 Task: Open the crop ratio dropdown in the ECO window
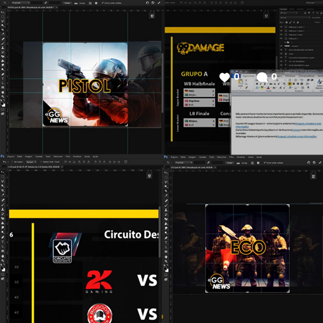coord(183,163)
